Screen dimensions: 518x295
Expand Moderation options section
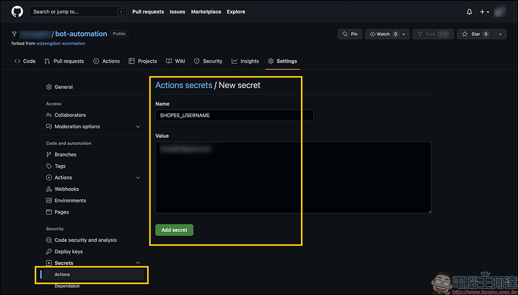(138, 127)
